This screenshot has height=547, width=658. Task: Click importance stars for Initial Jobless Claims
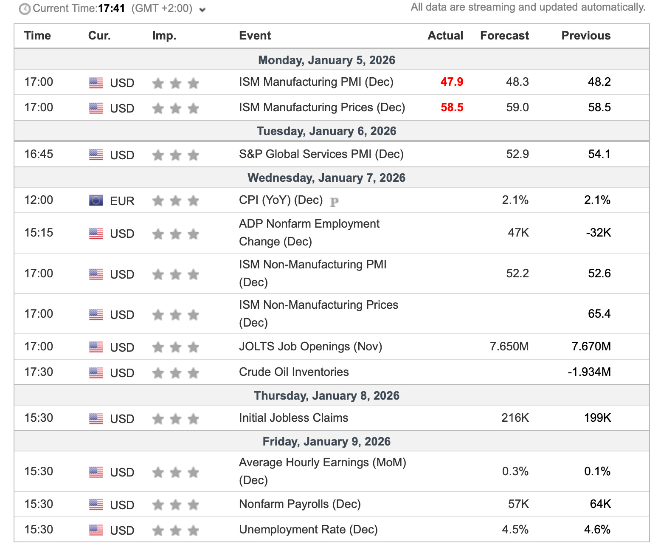176,419
